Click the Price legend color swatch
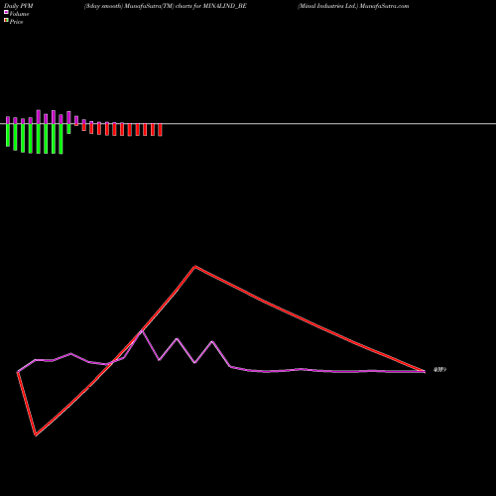The height and width of the screenshot is (496, 496). [6, 20]
